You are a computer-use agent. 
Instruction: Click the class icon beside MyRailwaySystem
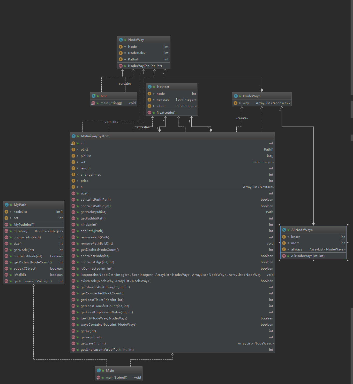(x=73, y=136)
